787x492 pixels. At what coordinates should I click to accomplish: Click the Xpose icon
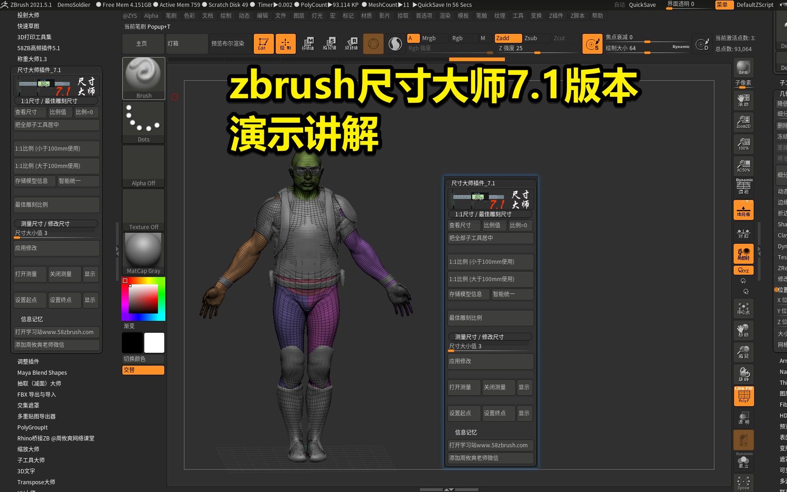[x=744, y=483]
